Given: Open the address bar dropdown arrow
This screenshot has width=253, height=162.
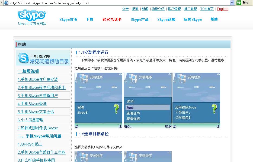Looking at the screenshot, I should (232, 3).
